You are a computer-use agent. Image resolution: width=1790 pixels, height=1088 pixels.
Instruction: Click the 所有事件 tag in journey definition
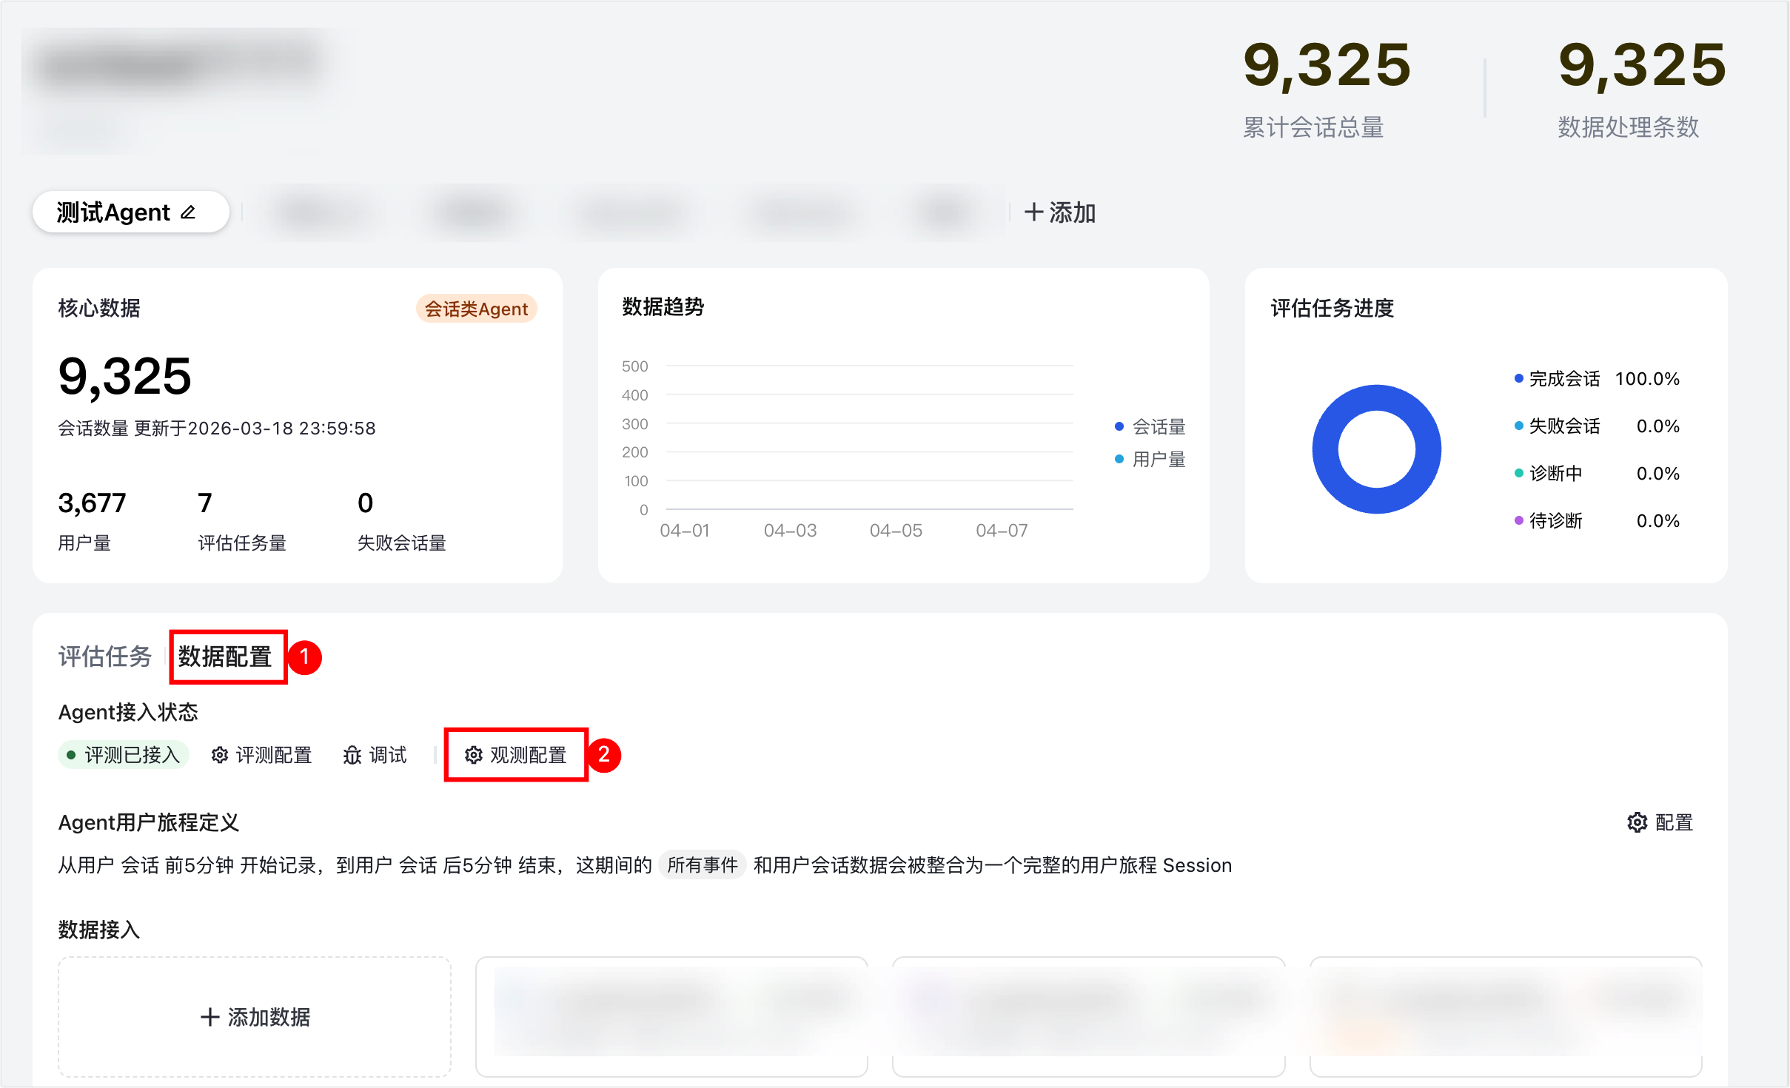[702, 864]
